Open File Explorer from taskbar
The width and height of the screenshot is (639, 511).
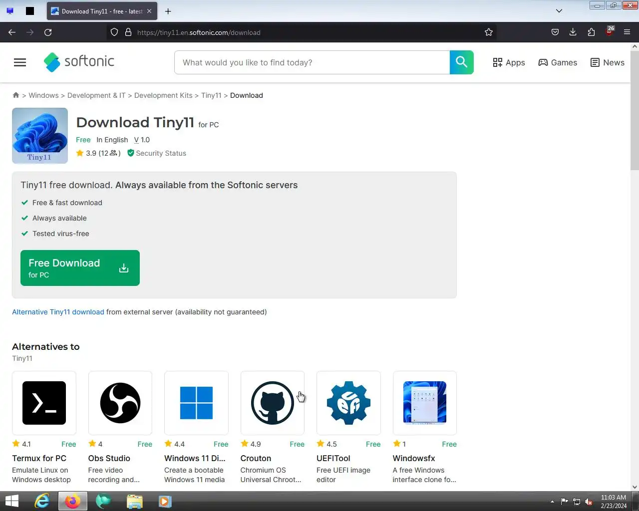point(134,501)
